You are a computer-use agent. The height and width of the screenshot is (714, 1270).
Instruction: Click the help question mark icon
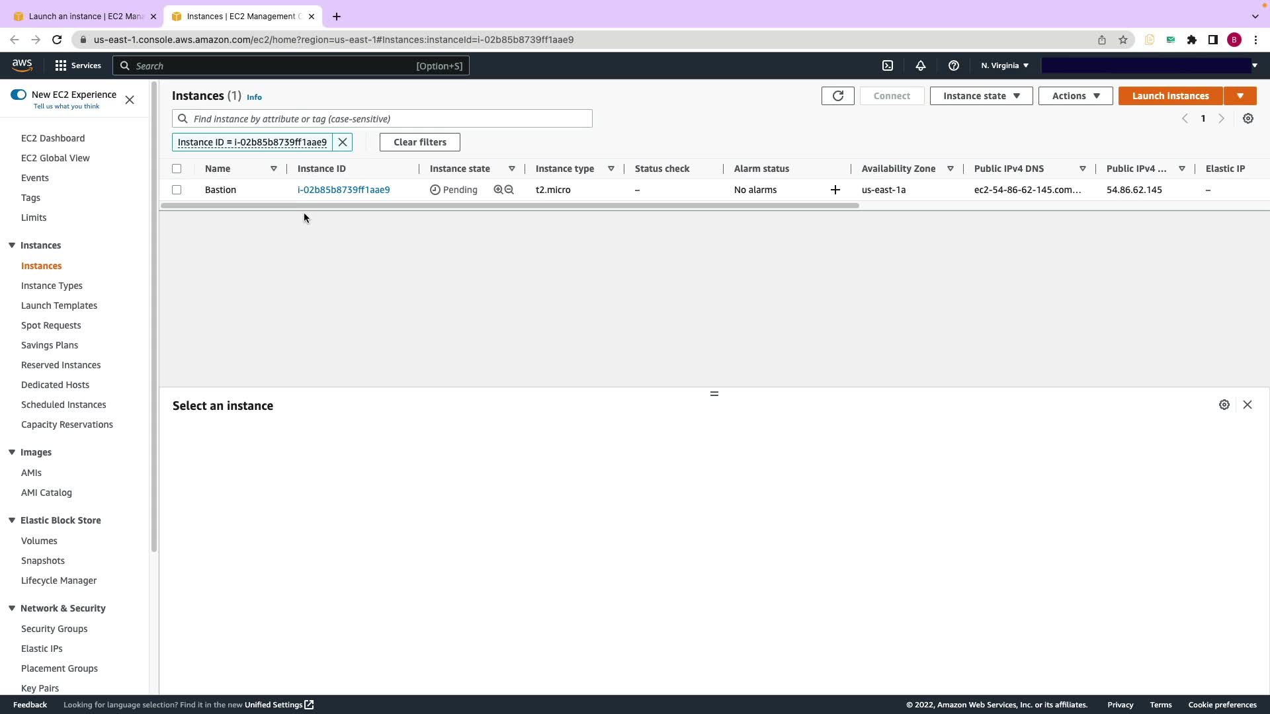953,65
